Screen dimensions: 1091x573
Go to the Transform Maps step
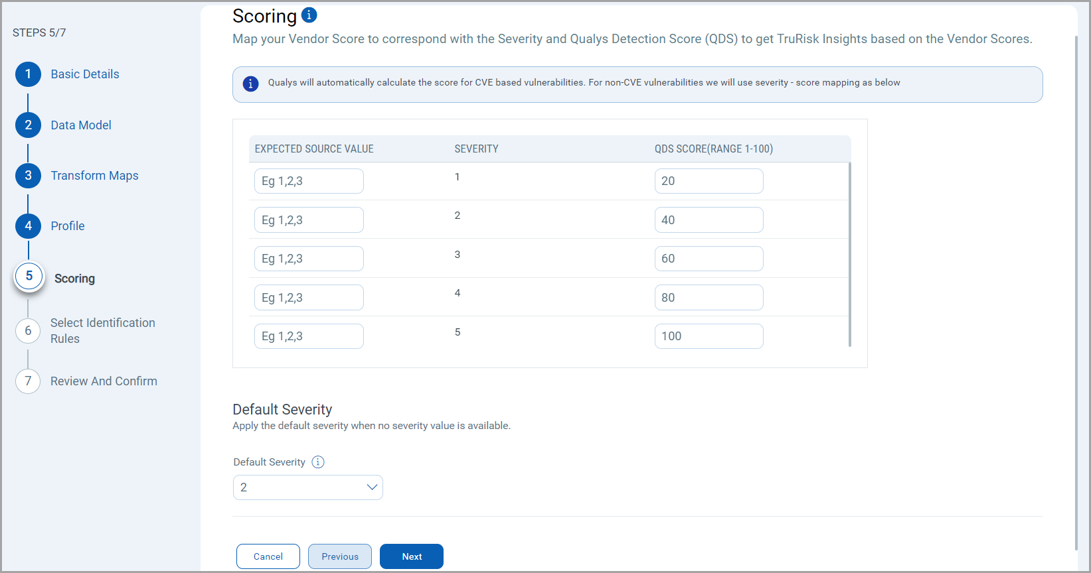click(94, 176)
